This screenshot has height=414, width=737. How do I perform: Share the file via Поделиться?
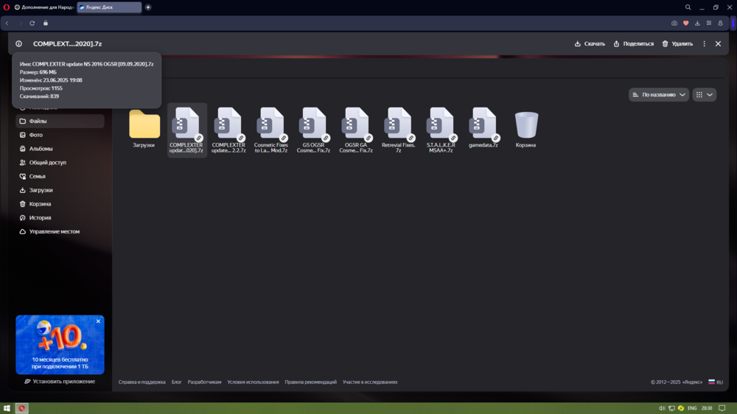click(x=634, y=43)
